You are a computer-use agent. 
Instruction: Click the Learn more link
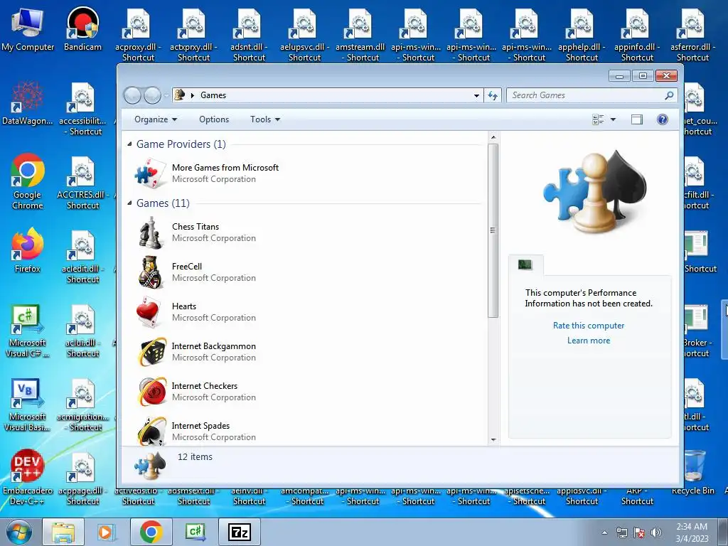588,341
